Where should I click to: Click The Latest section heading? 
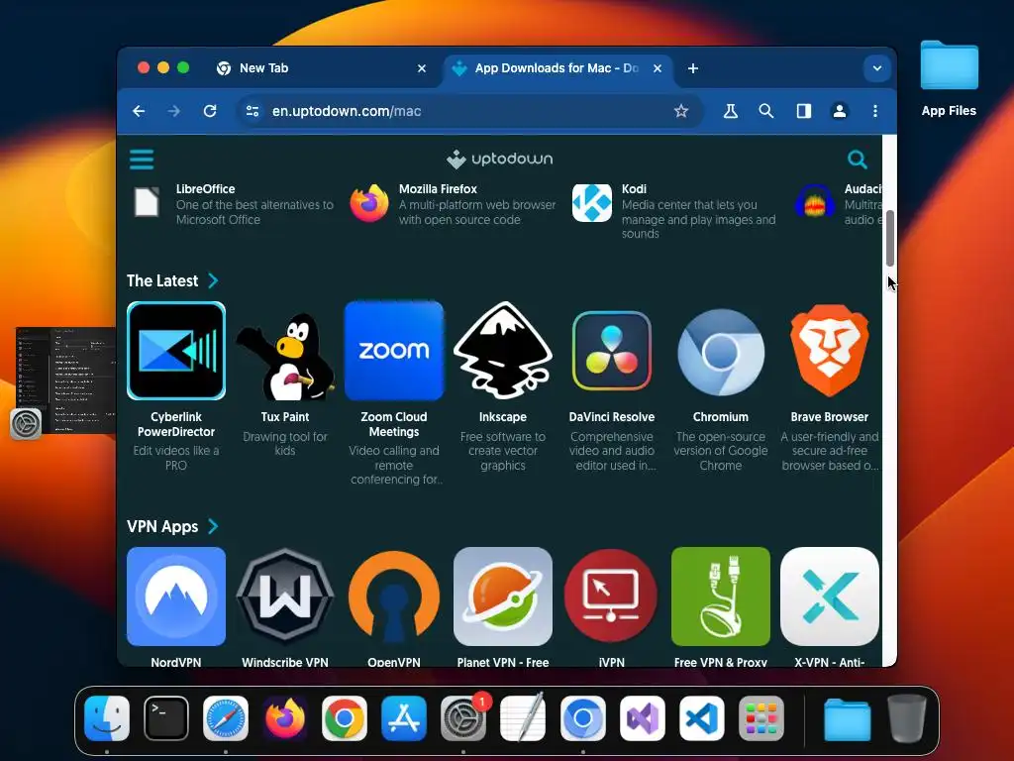[162, 280]
